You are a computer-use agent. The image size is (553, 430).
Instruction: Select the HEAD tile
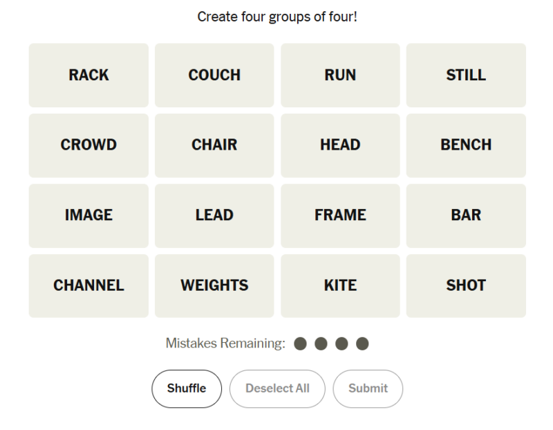pos(340,145)
